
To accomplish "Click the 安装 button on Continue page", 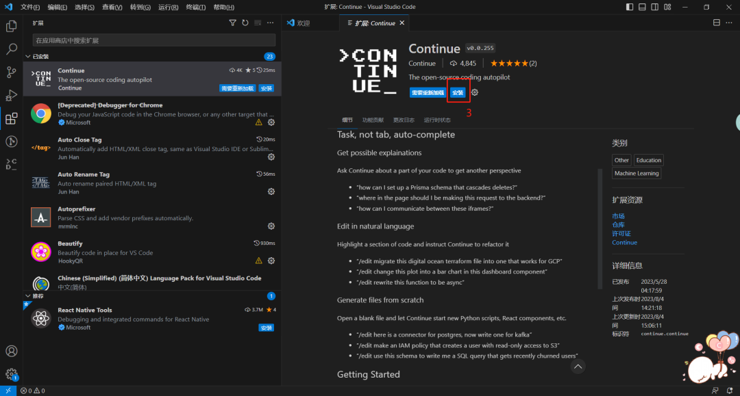I will pos(458,92).
